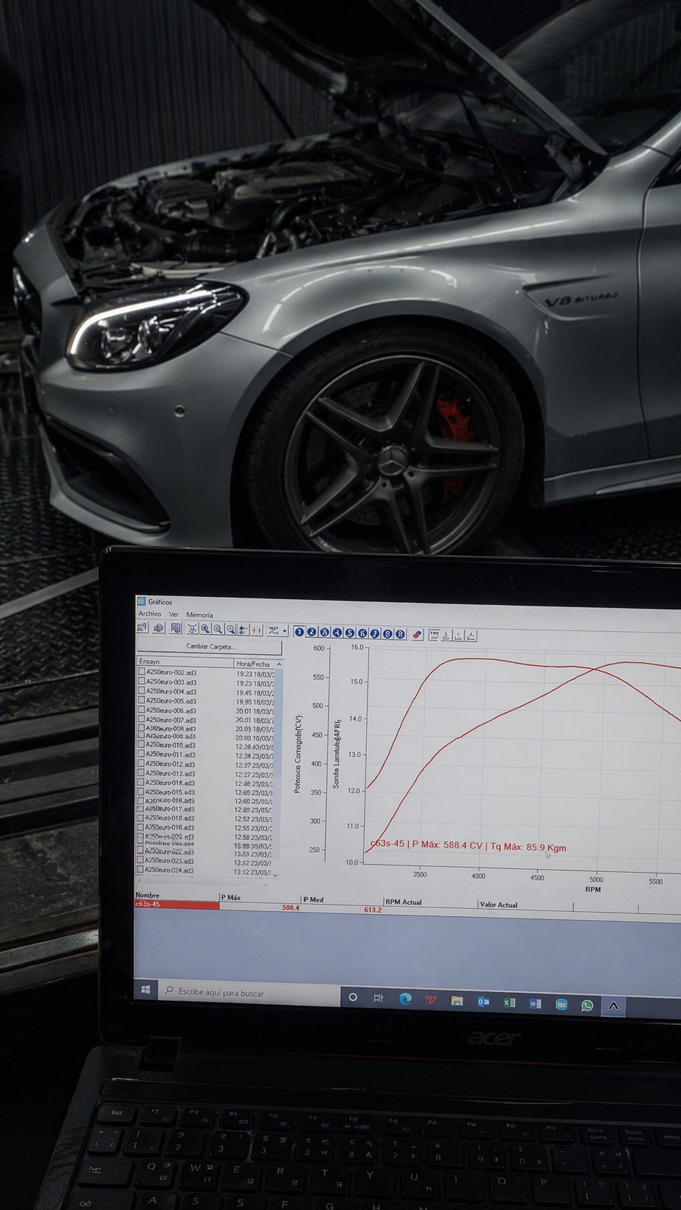The height and width of the screenshot is (1210, 681).
Task: Click the second toolbar print-like icon
Action: pyautogui.click(x=158, y=628)
